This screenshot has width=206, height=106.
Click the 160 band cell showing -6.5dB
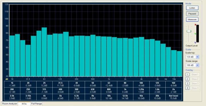(174, 84)
